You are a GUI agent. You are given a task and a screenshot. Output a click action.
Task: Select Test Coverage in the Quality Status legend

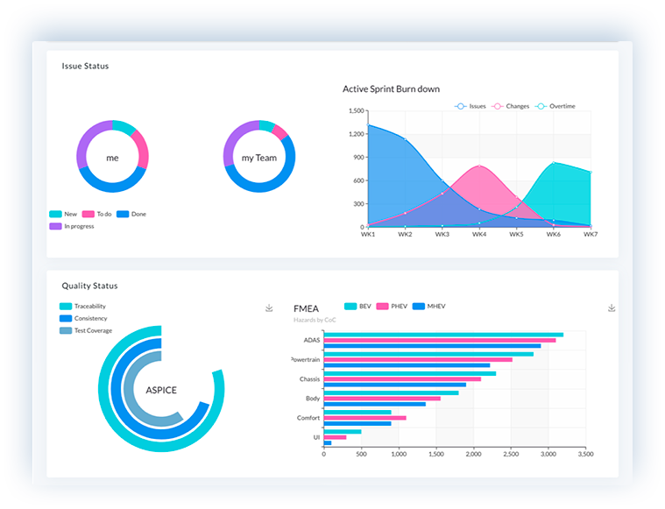pyautogui.click(x=66, y=330)
